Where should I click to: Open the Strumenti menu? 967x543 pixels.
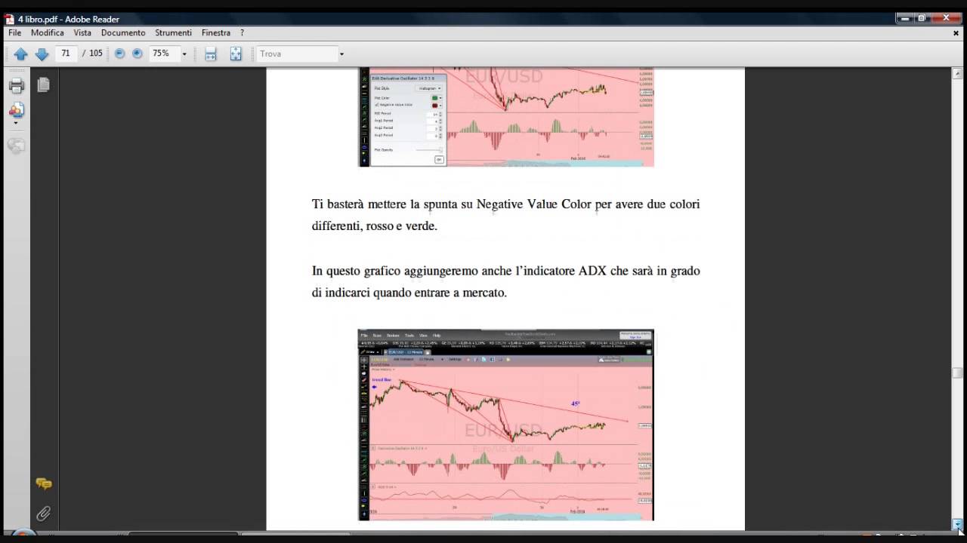(174, 33)
